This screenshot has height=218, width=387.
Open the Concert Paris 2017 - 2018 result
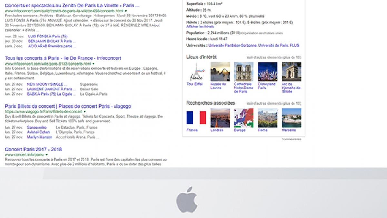click(x=33, y=149)
